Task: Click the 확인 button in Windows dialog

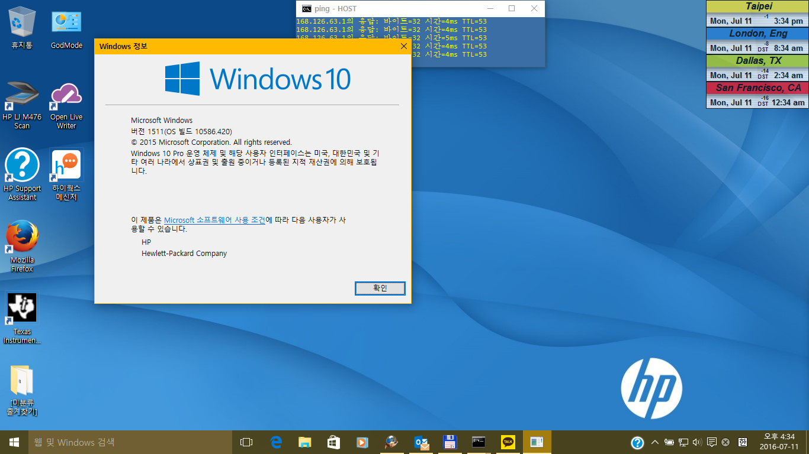Action: (x=380, y=288)
